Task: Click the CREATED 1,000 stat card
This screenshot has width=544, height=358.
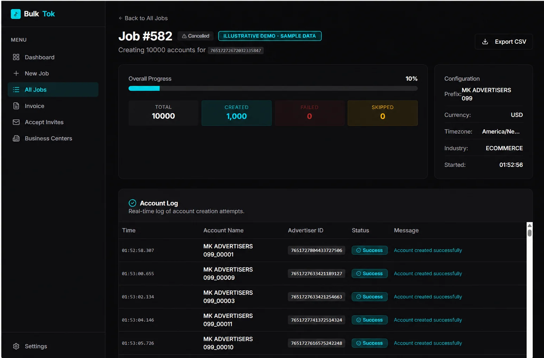Action: 236,113
